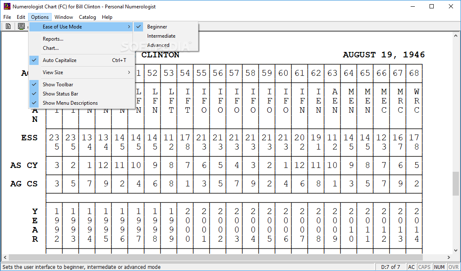The width and height of the screenshot is (461, 271).
Task: Click the AC status bar indicator
Action: [412, 267]
